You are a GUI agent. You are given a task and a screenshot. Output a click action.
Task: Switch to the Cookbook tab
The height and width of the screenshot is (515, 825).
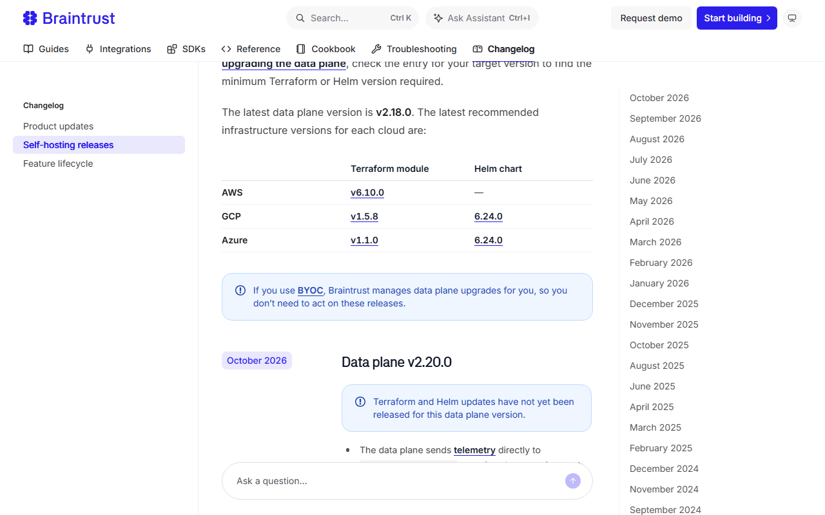pyautogui.click(x=326, y=49)
